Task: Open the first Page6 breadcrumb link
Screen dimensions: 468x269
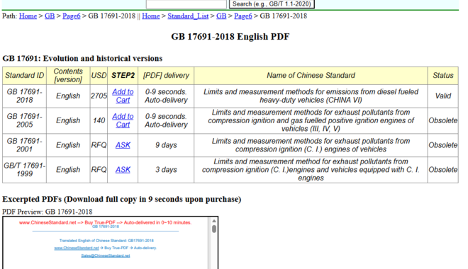Action: 72,16
